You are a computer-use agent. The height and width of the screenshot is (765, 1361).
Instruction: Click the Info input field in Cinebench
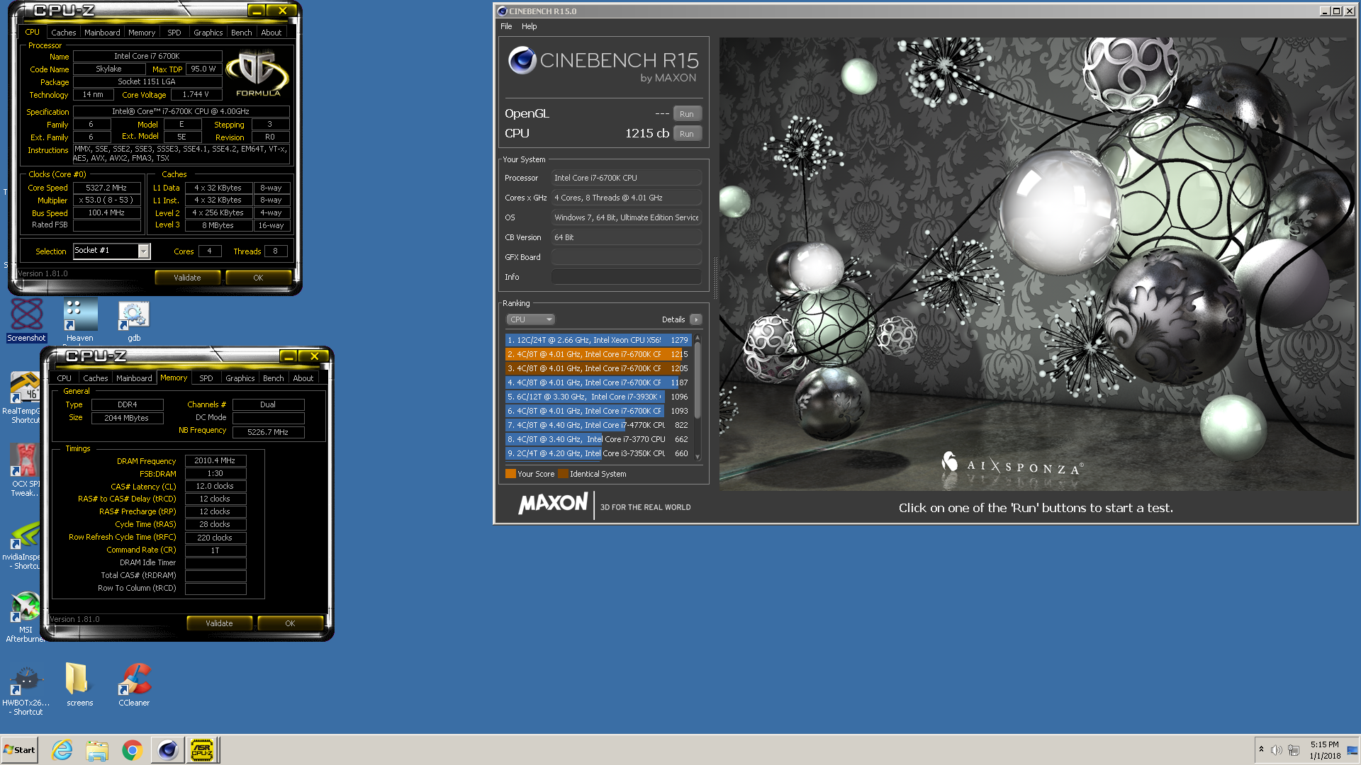[x=627, y=277]
